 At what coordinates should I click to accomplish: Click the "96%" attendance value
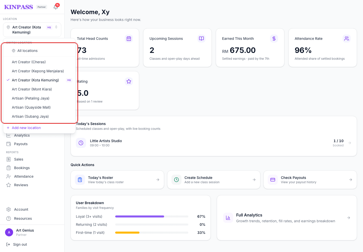click(303, 50)
